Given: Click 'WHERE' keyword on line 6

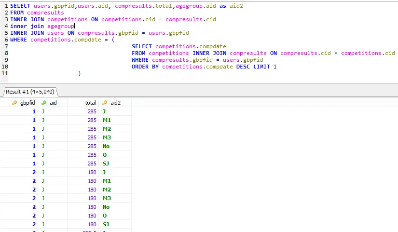Looking at the screenshot, I should pyautogui.click(x=18, y=40).
